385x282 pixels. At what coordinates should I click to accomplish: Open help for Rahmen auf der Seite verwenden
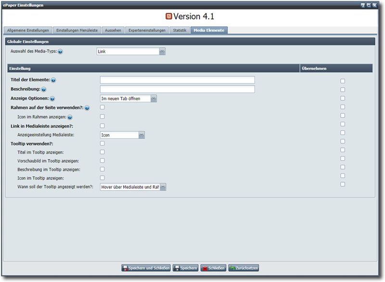87,108
